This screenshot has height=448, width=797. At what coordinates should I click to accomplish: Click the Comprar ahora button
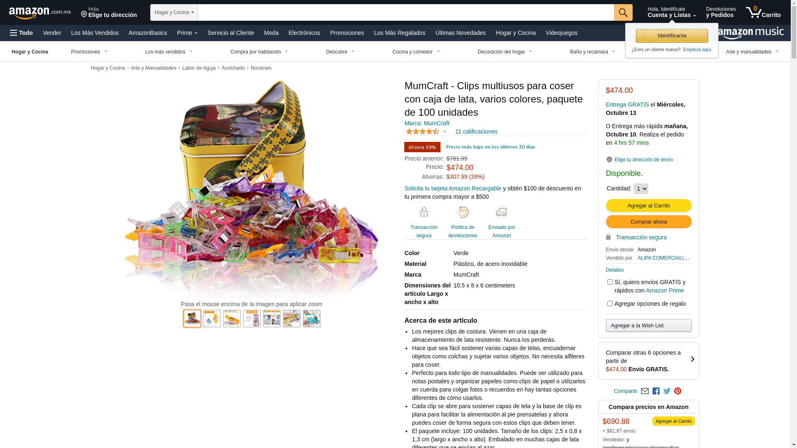648,222
